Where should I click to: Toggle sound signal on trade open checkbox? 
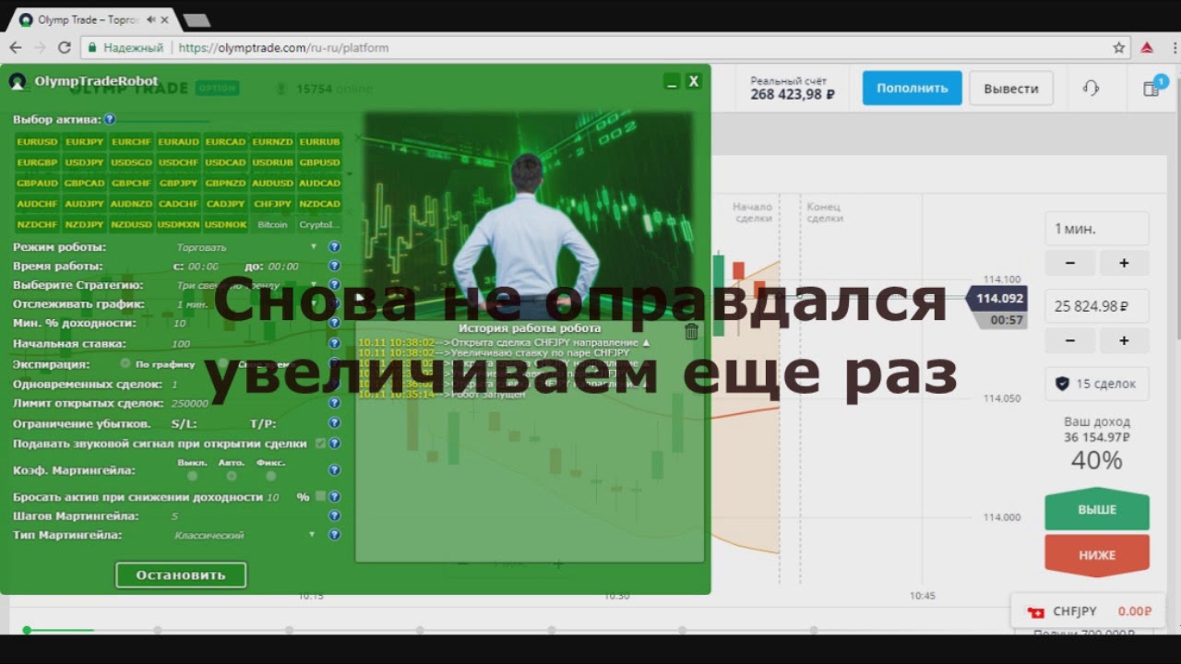click(320, 444)
